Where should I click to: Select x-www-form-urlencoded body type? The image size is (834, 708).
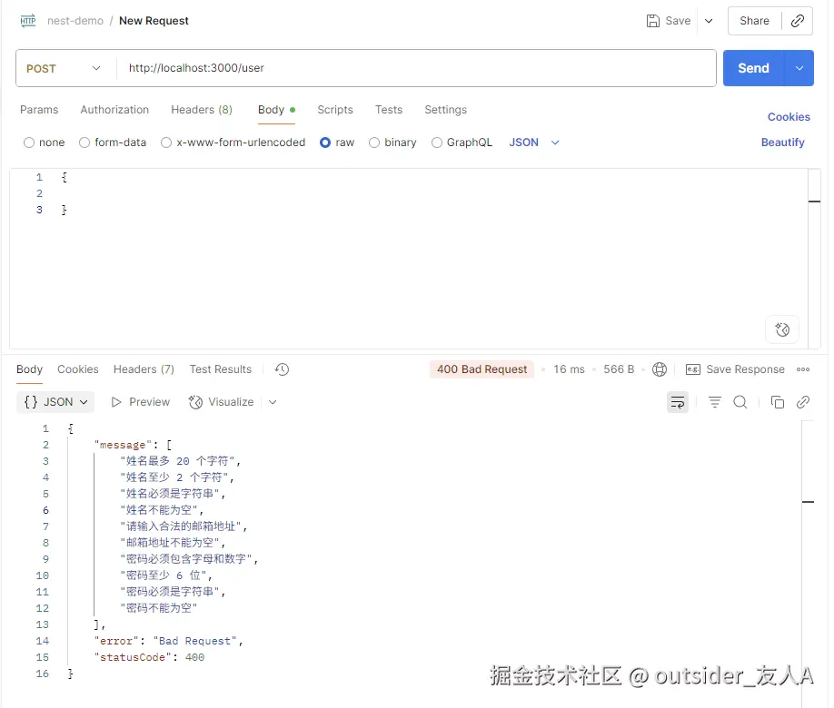[166, 143]
